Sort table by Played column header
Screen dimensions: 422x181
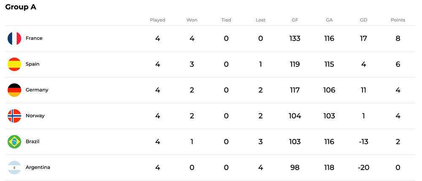coord(157,20)
